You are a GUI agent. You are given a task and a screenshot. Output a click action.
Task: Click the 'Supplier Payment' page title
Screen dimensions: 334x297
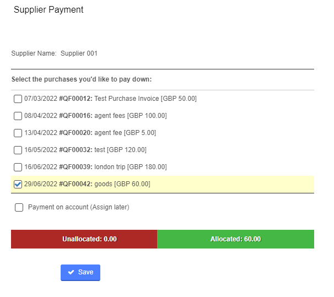(49, 10)
